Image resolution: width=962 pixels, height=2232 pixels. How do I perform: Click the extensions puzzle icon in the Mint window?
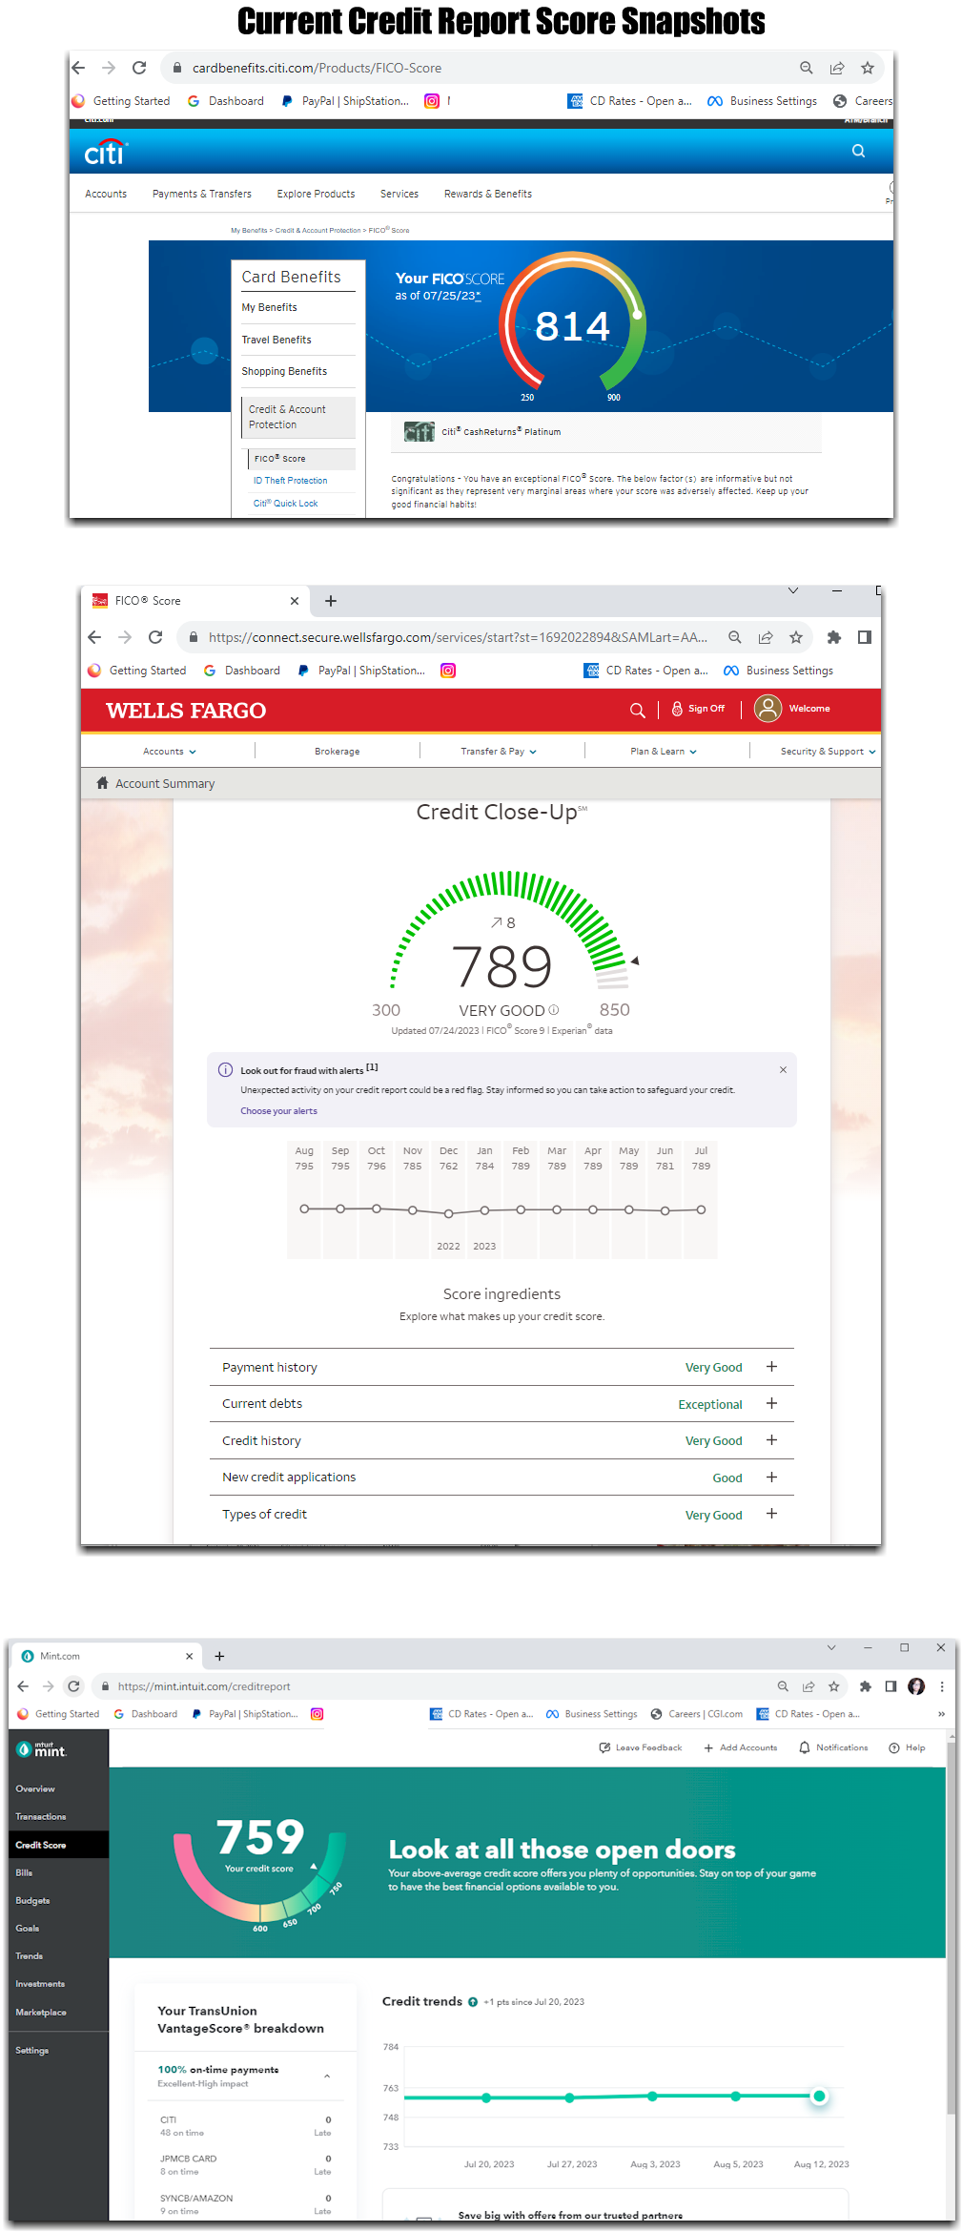tap(866, 1686)
